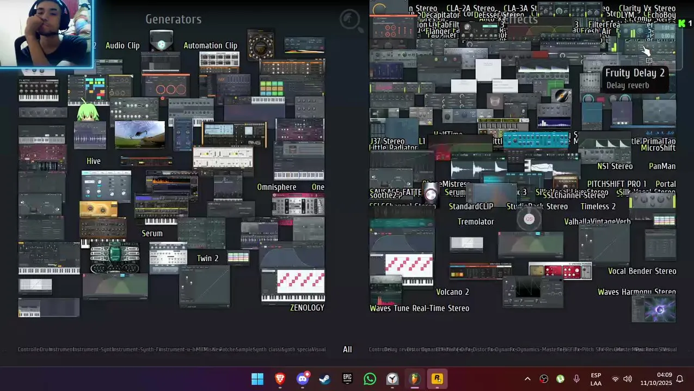Open Discord from the taskbar
The image size is (694, 391).
[x=303, y=379]
